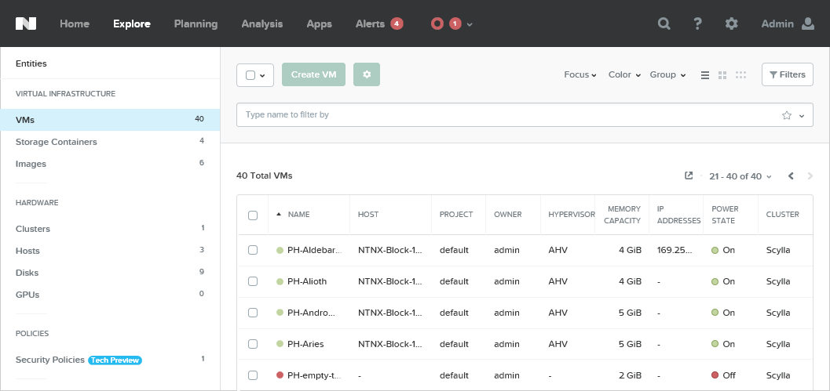The width and height of the screenshot is (830, 391).
Task: Expand the Focus dropdown
Action: 580,75
